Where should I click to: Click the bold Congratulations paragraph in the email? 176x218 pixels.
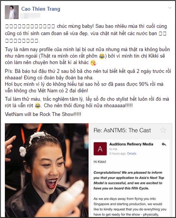coord(129,180)
